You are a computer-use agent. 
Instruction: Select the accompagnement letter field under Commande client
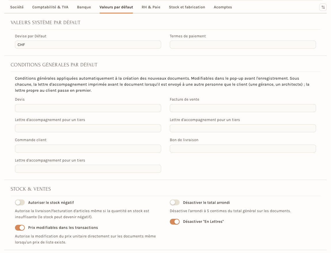click(88, 169)
